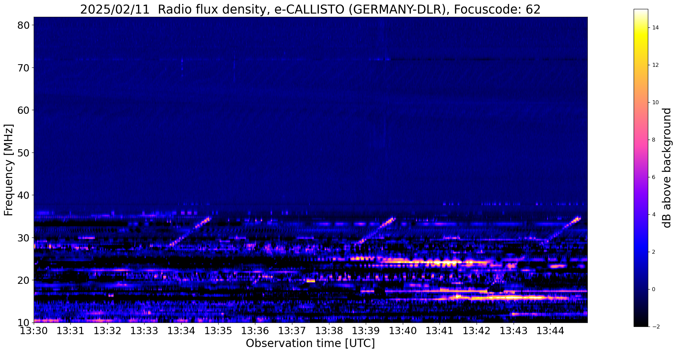
Task: Click the 13:43 time tick label
Action: [514, 331]
